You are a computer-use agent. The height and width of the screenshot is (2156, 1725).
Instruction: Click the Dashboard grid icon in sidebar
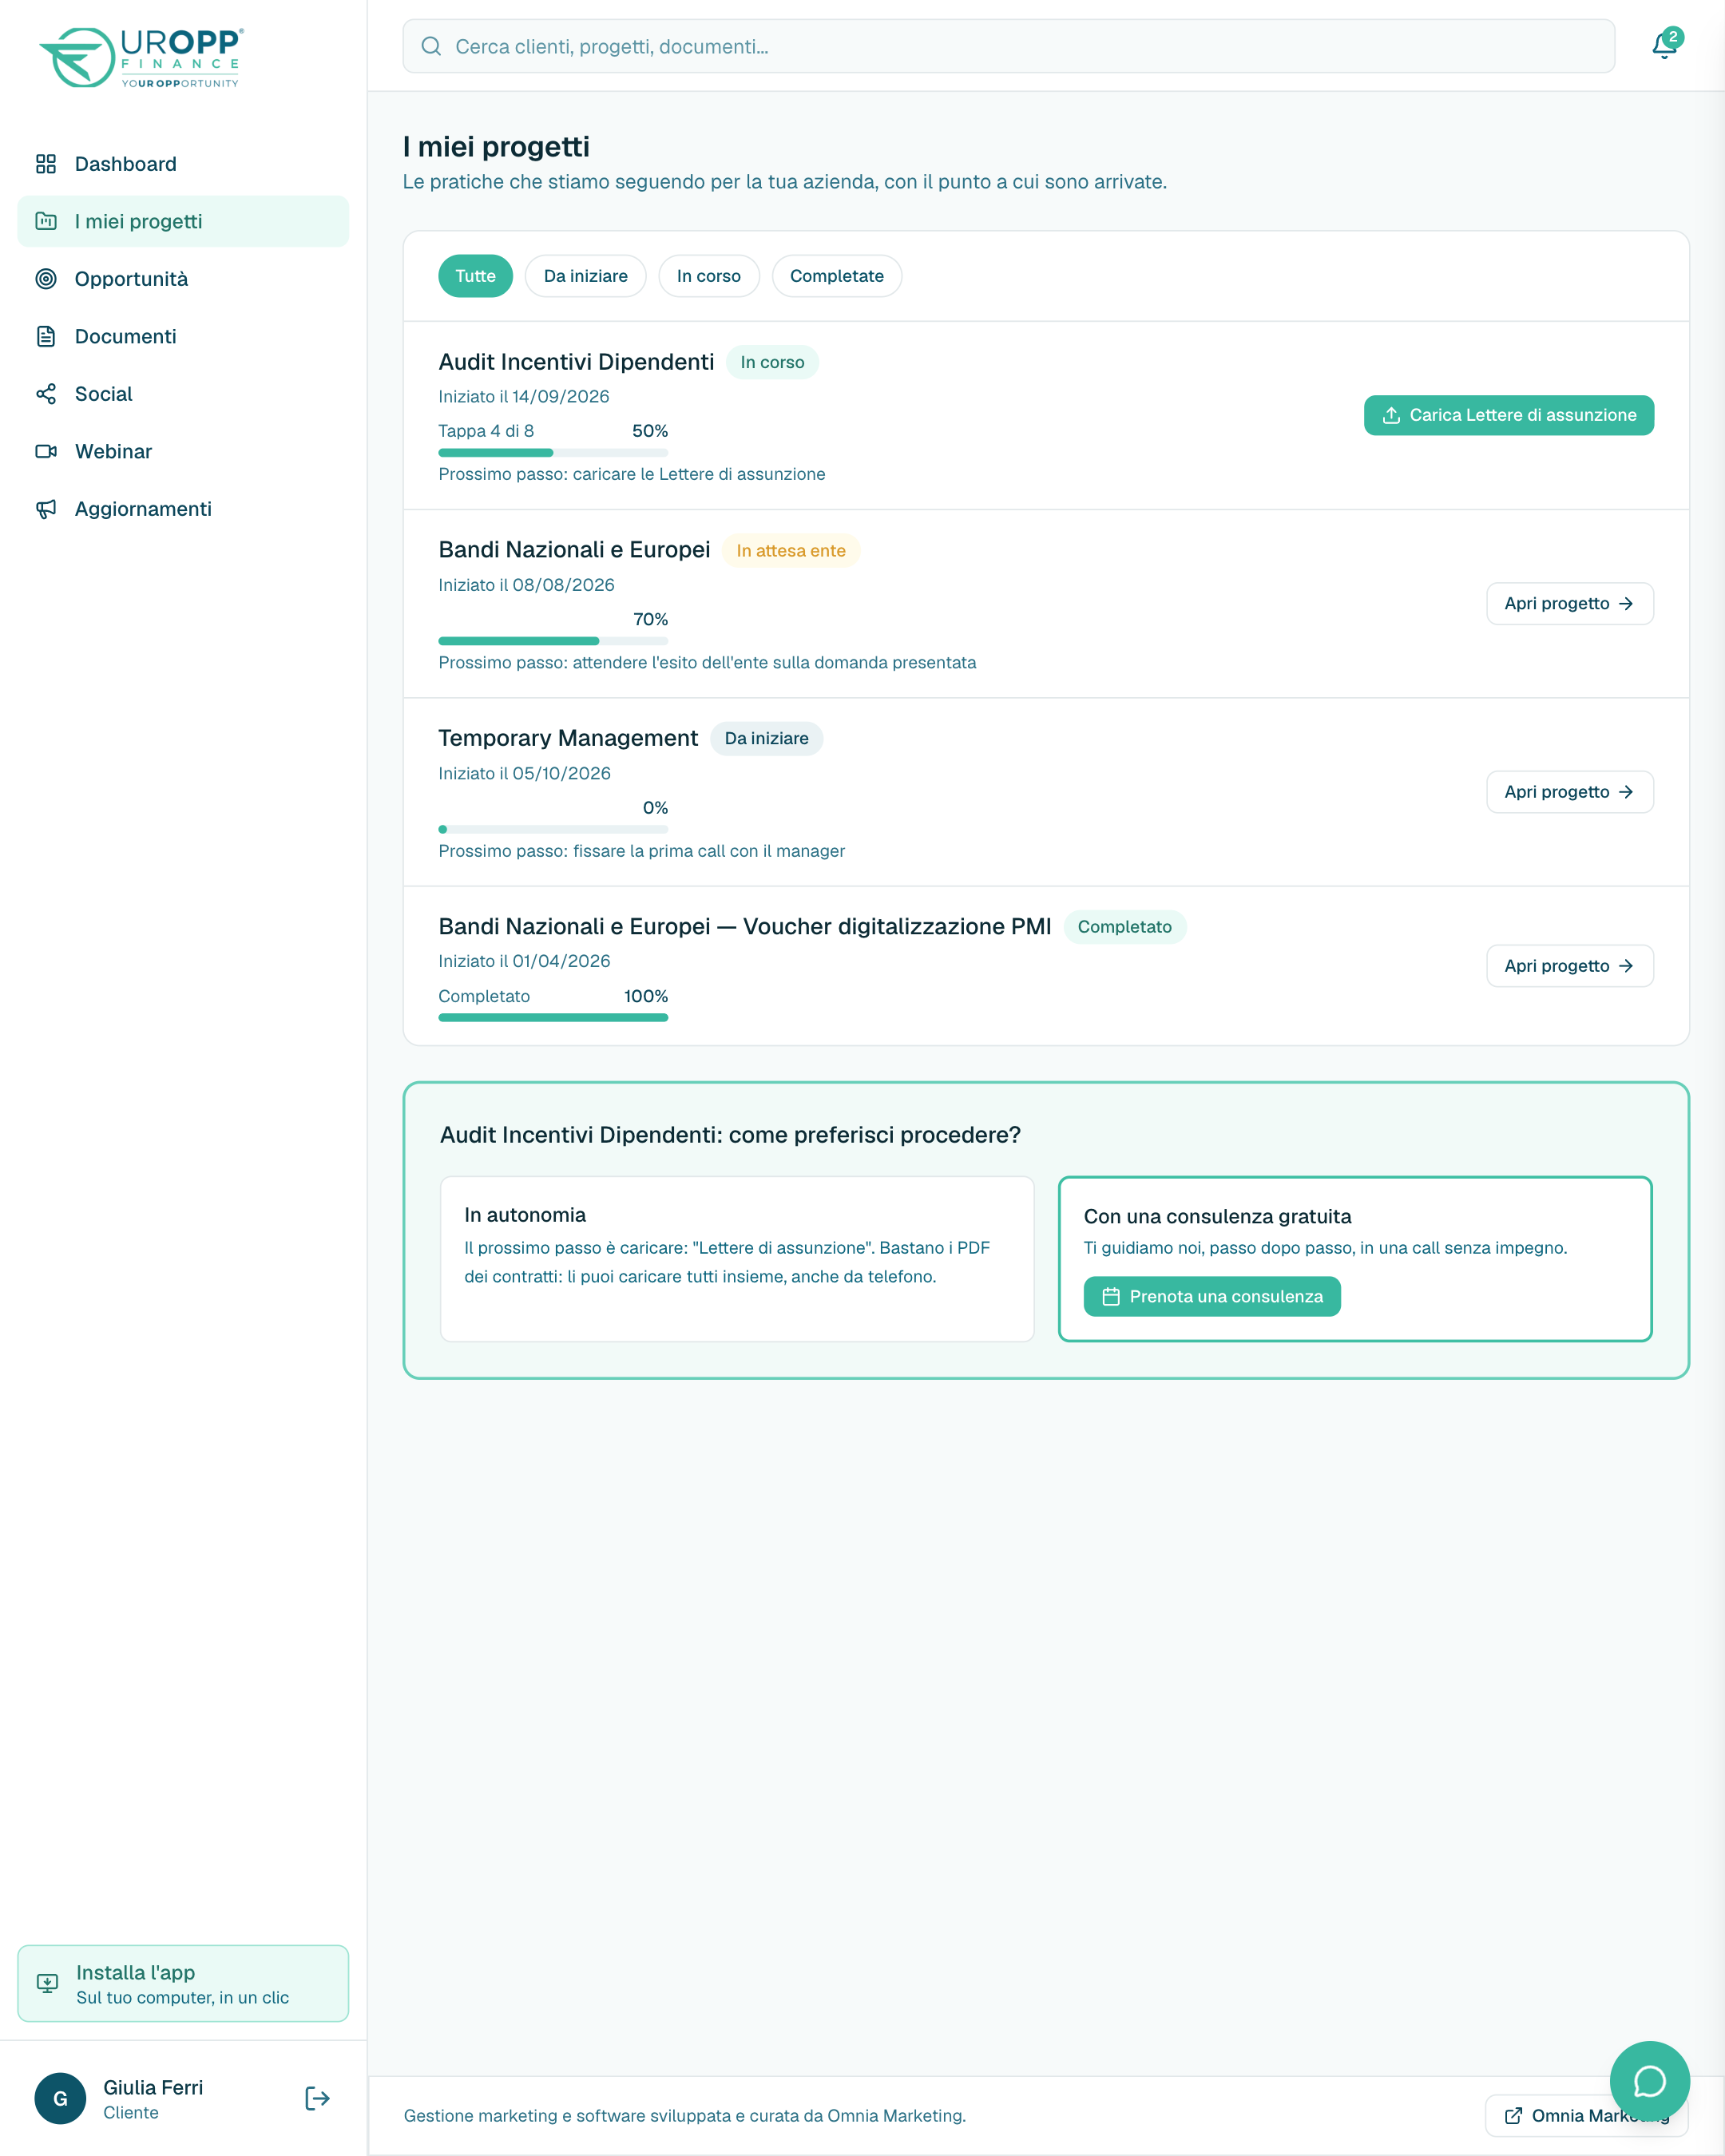[x=46, y=164]
